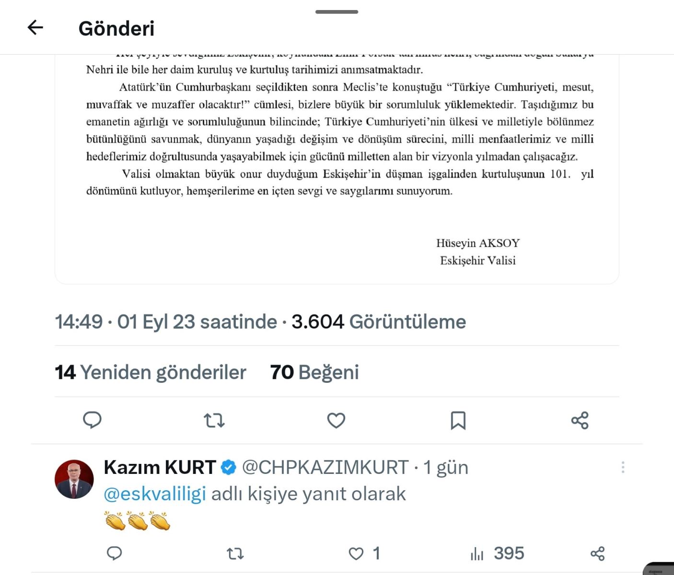674x575 pixels.
Task: Tap the drag handle at the top
Action: click(337, 11)
